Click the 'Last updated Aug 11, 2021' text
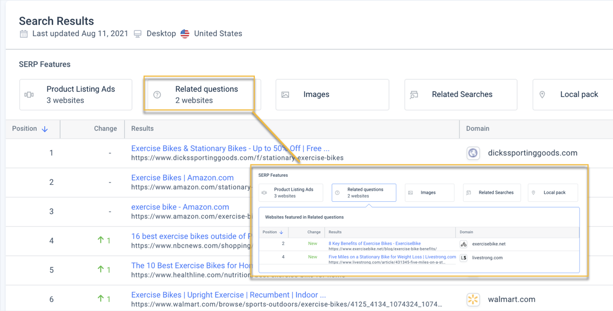Screen dimensions: 613x311 (80, 34)
